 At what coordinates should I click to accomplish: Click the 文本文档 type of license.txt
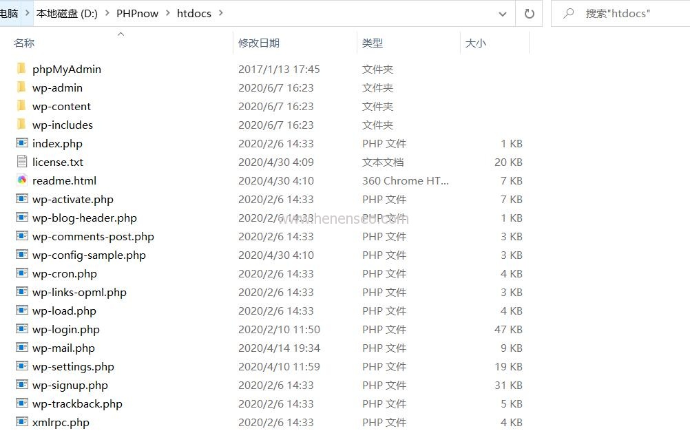(383, 162)
